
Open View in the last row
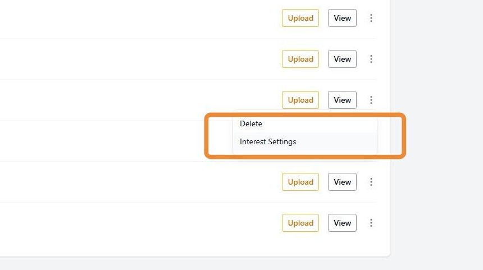[x=342, y=223]
